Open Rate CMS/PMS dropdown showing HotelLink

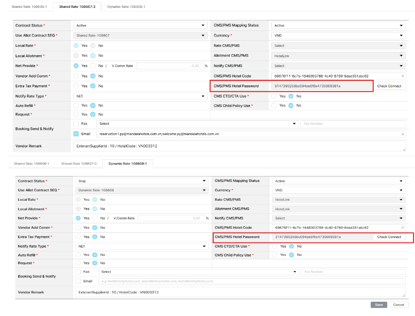[x=339, y=200]
